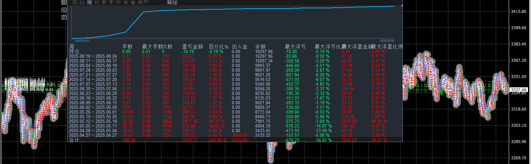The image size is (531, 164).
Task: Click the 路径 path button
Action: (172, 2)
